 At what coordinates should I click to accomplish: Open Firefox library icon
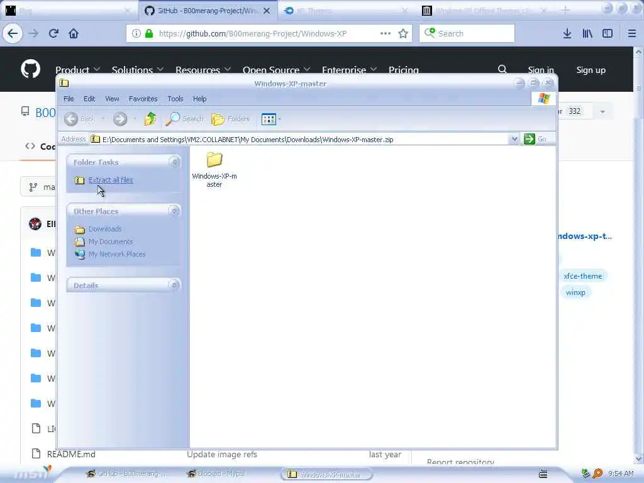pos(587,33)
